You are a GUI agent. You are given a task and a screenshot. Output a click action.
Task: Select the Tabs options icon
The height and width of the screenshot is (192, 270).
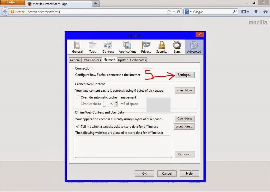[x=92, y=47]
